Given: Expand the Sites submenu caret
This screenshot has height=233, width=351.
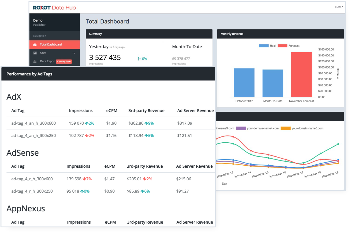Looking at the screenshot, I should [x=74, y=53].
